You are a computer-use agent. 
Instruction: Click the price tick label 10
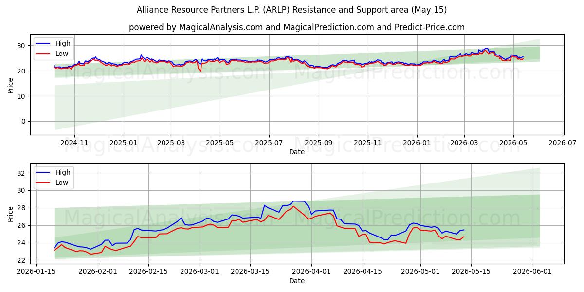pyautogui.click(x=22, y=96)
